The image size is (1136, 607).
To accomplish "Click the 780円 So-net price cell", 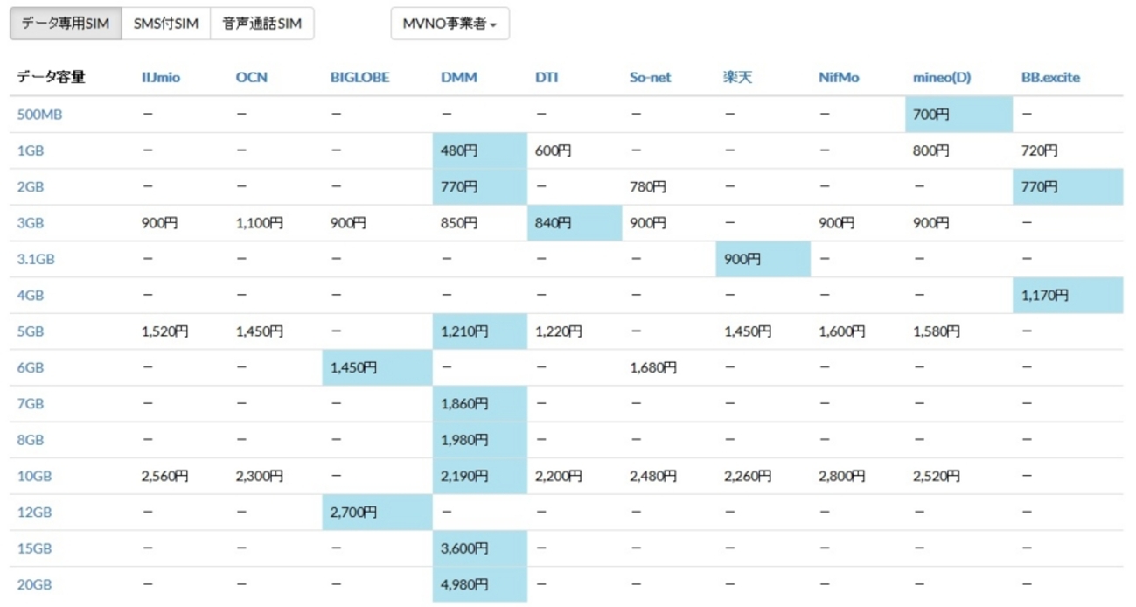I will (x=669, y=186).
